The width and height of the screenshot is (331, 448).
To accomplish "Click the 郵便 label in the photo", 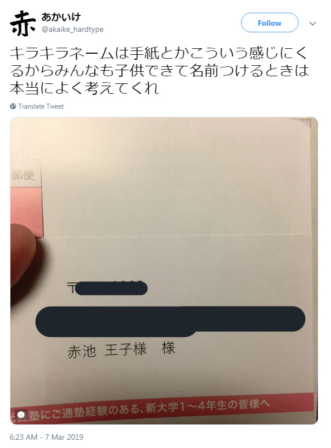I will click(23, 175).
